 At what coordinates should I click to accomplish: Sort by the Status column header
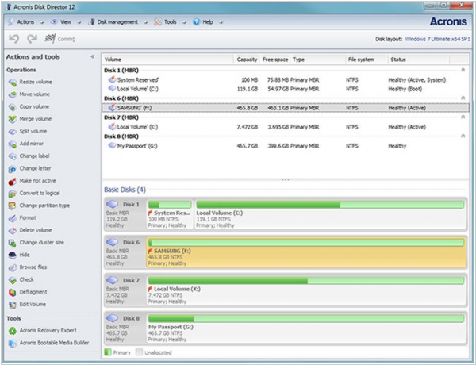click(419, 60)
